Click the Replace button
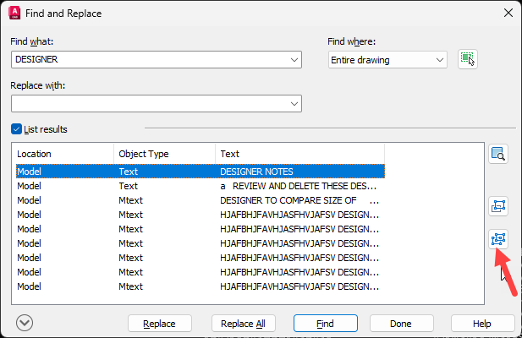The height and width of the screenshot is (338, 522). (159, 324)
